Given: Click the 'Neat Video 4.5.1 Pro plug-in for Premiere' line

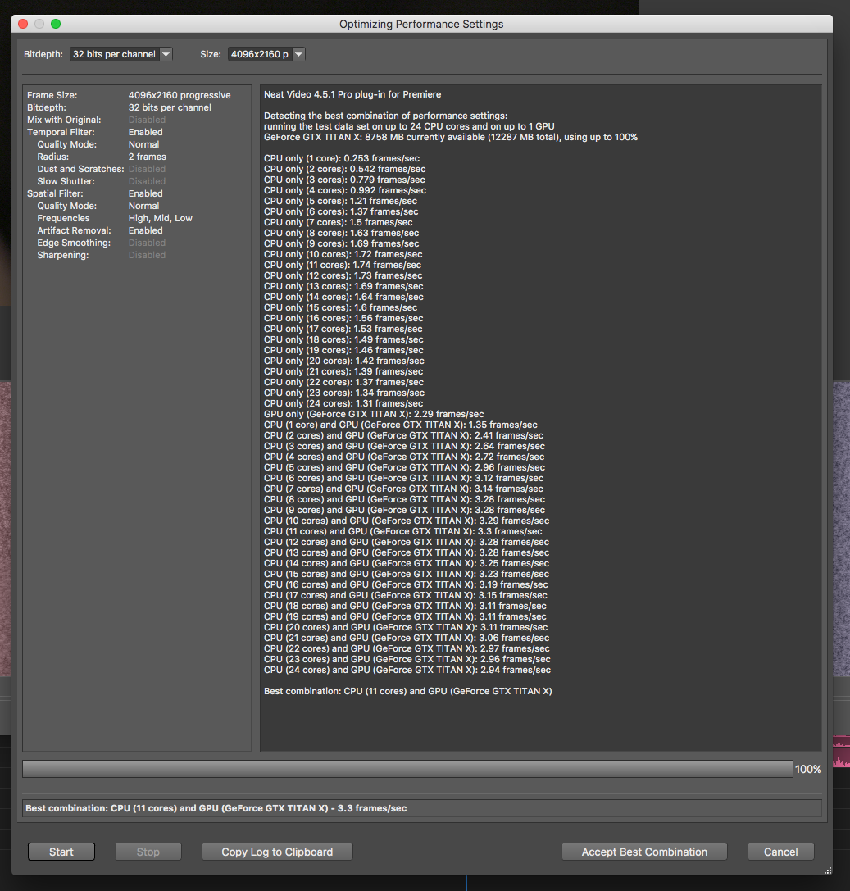Looking at the screenshot, I should pyautogui.click(x=352, y=94).
